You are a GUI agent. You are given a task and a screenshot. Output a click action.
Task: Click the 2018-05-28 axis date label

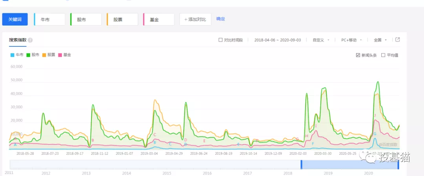click(x=25, y=153)
